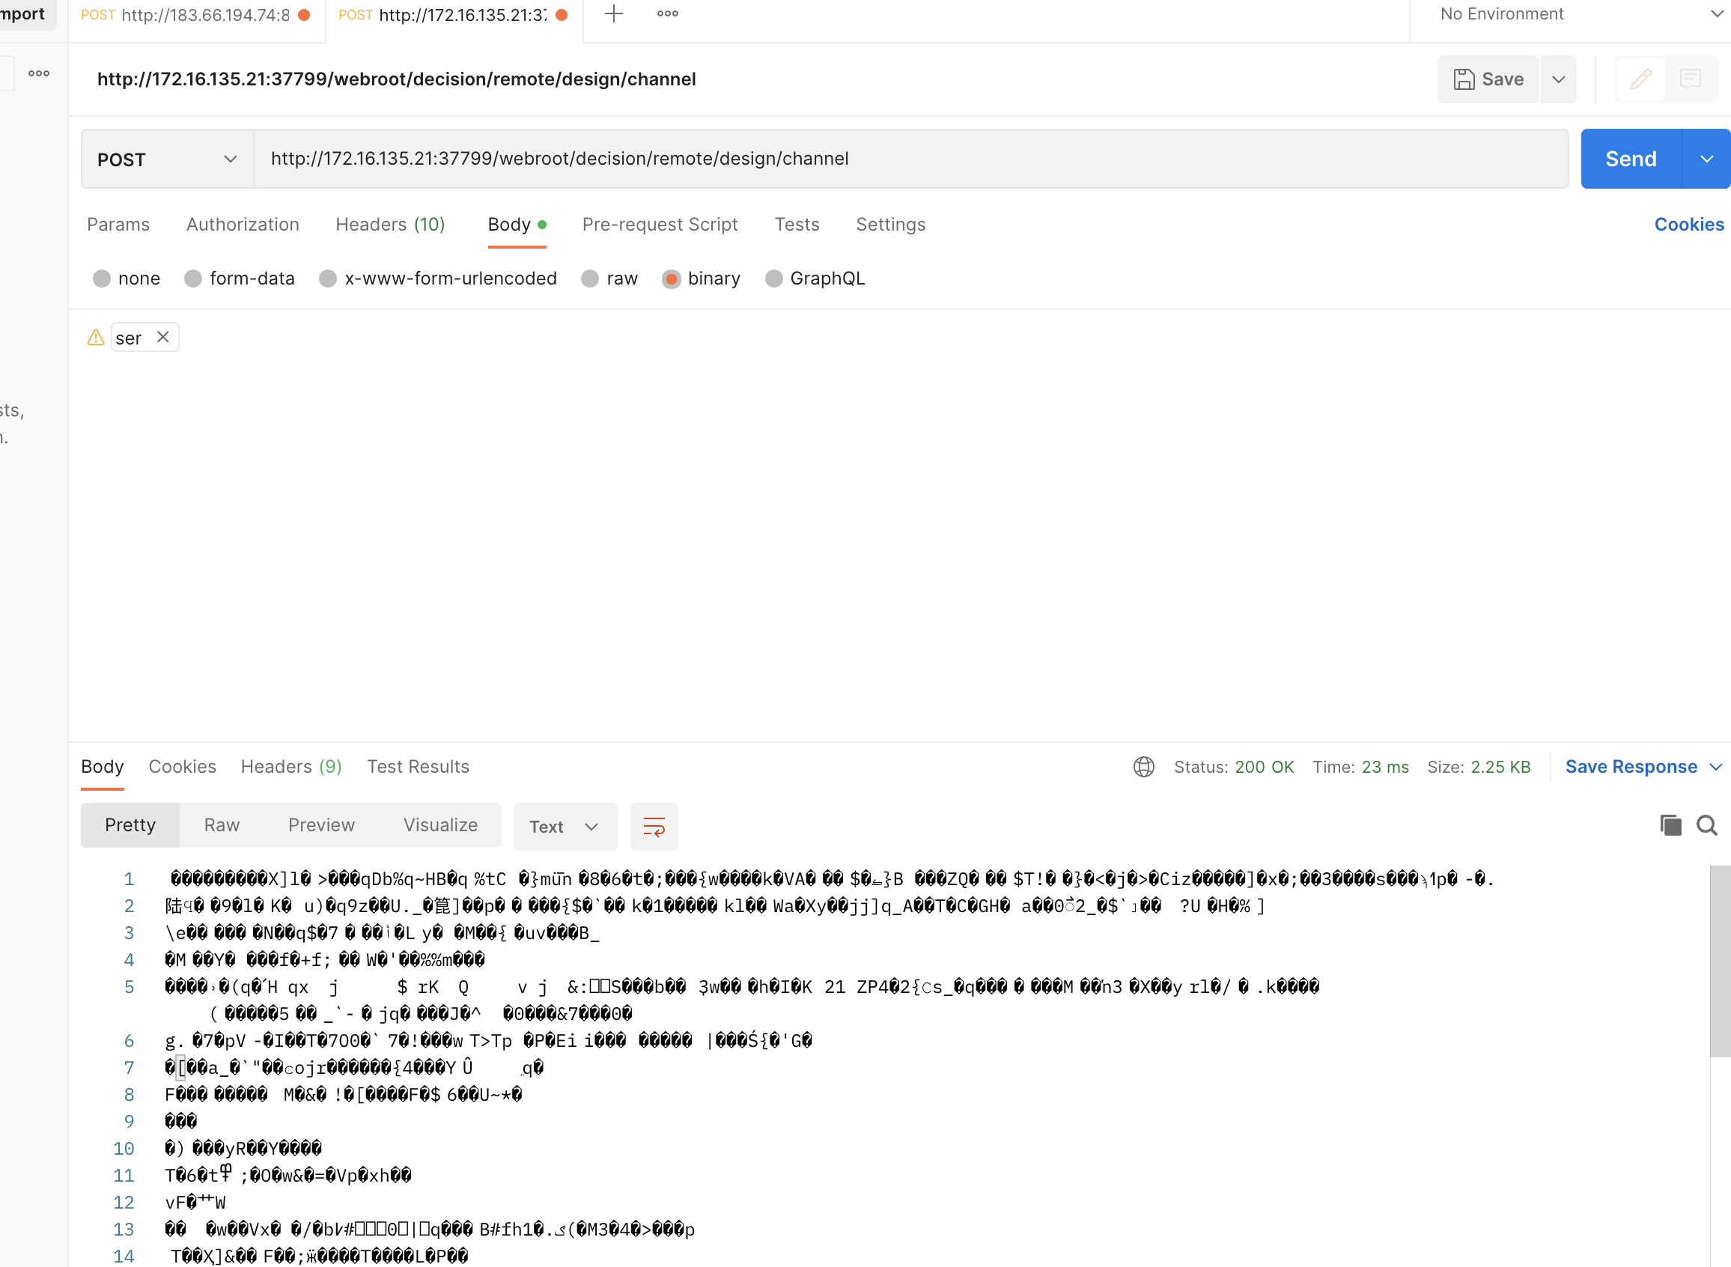This screenshot has height=1267, width=1731.
Task: Open the comments icon beside pencil
Action: tap(1690, 79)
